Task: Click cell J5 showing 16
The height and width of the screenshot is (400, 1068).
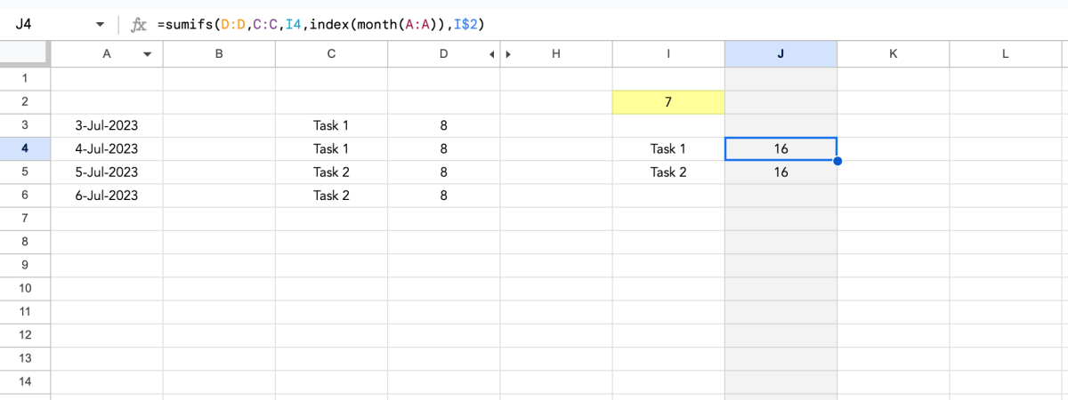Action: [x=781, y=172]
